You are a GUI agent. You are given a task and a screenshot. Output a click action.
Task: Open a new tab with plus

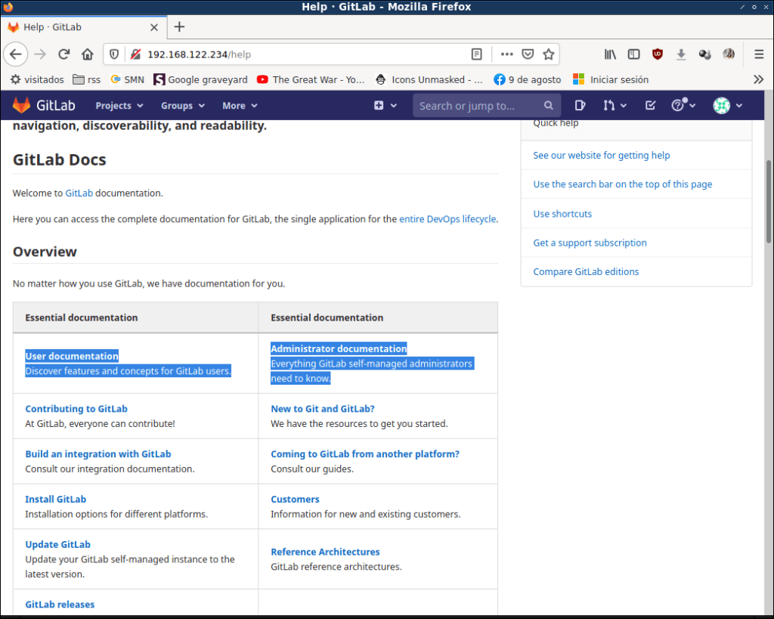179,26
